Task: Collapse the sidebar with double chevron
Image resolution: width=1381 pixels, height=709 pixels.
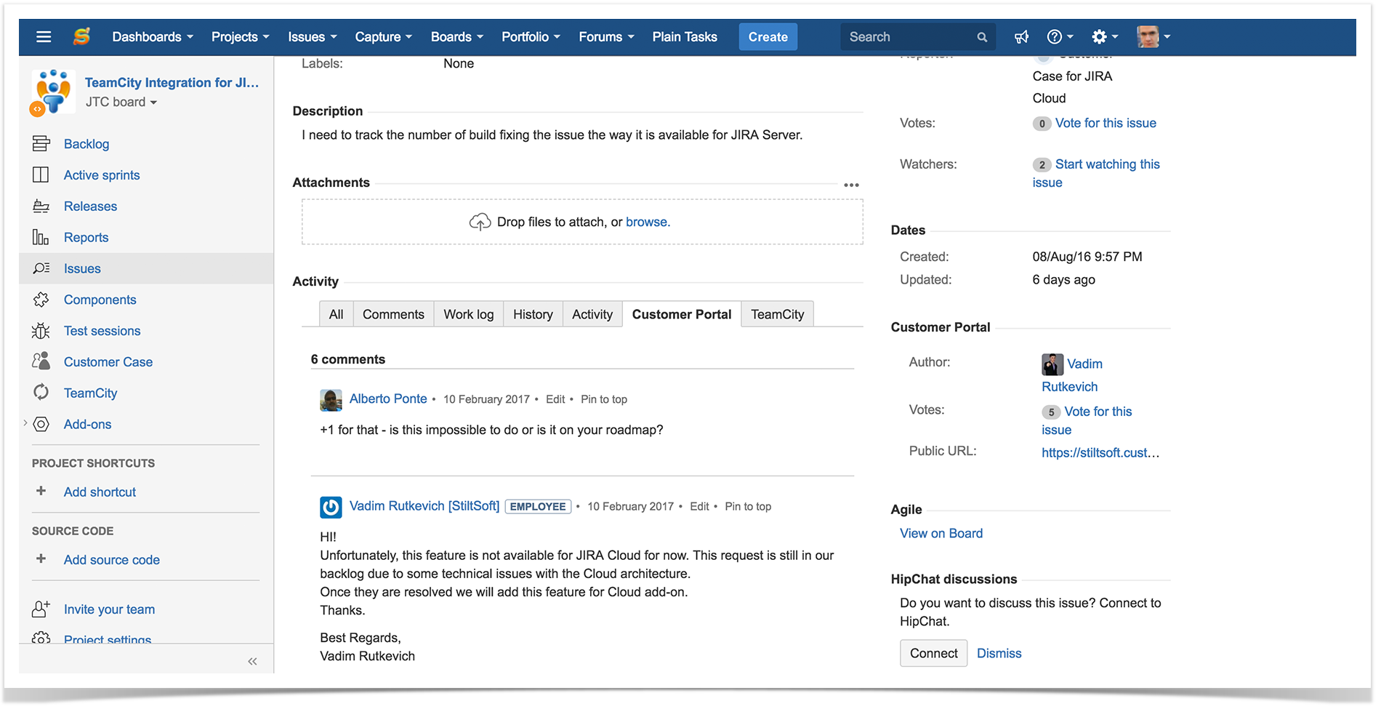Action: tap(252, 661)
